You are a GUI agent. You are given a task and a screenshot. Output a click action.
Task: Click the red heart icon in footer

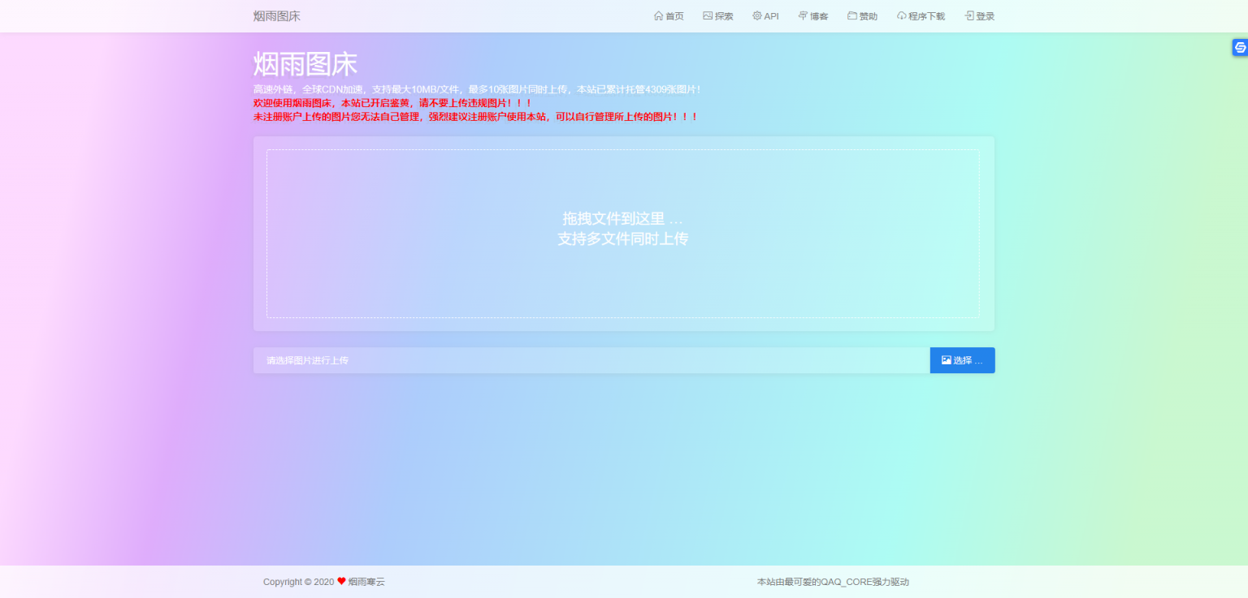341,581
